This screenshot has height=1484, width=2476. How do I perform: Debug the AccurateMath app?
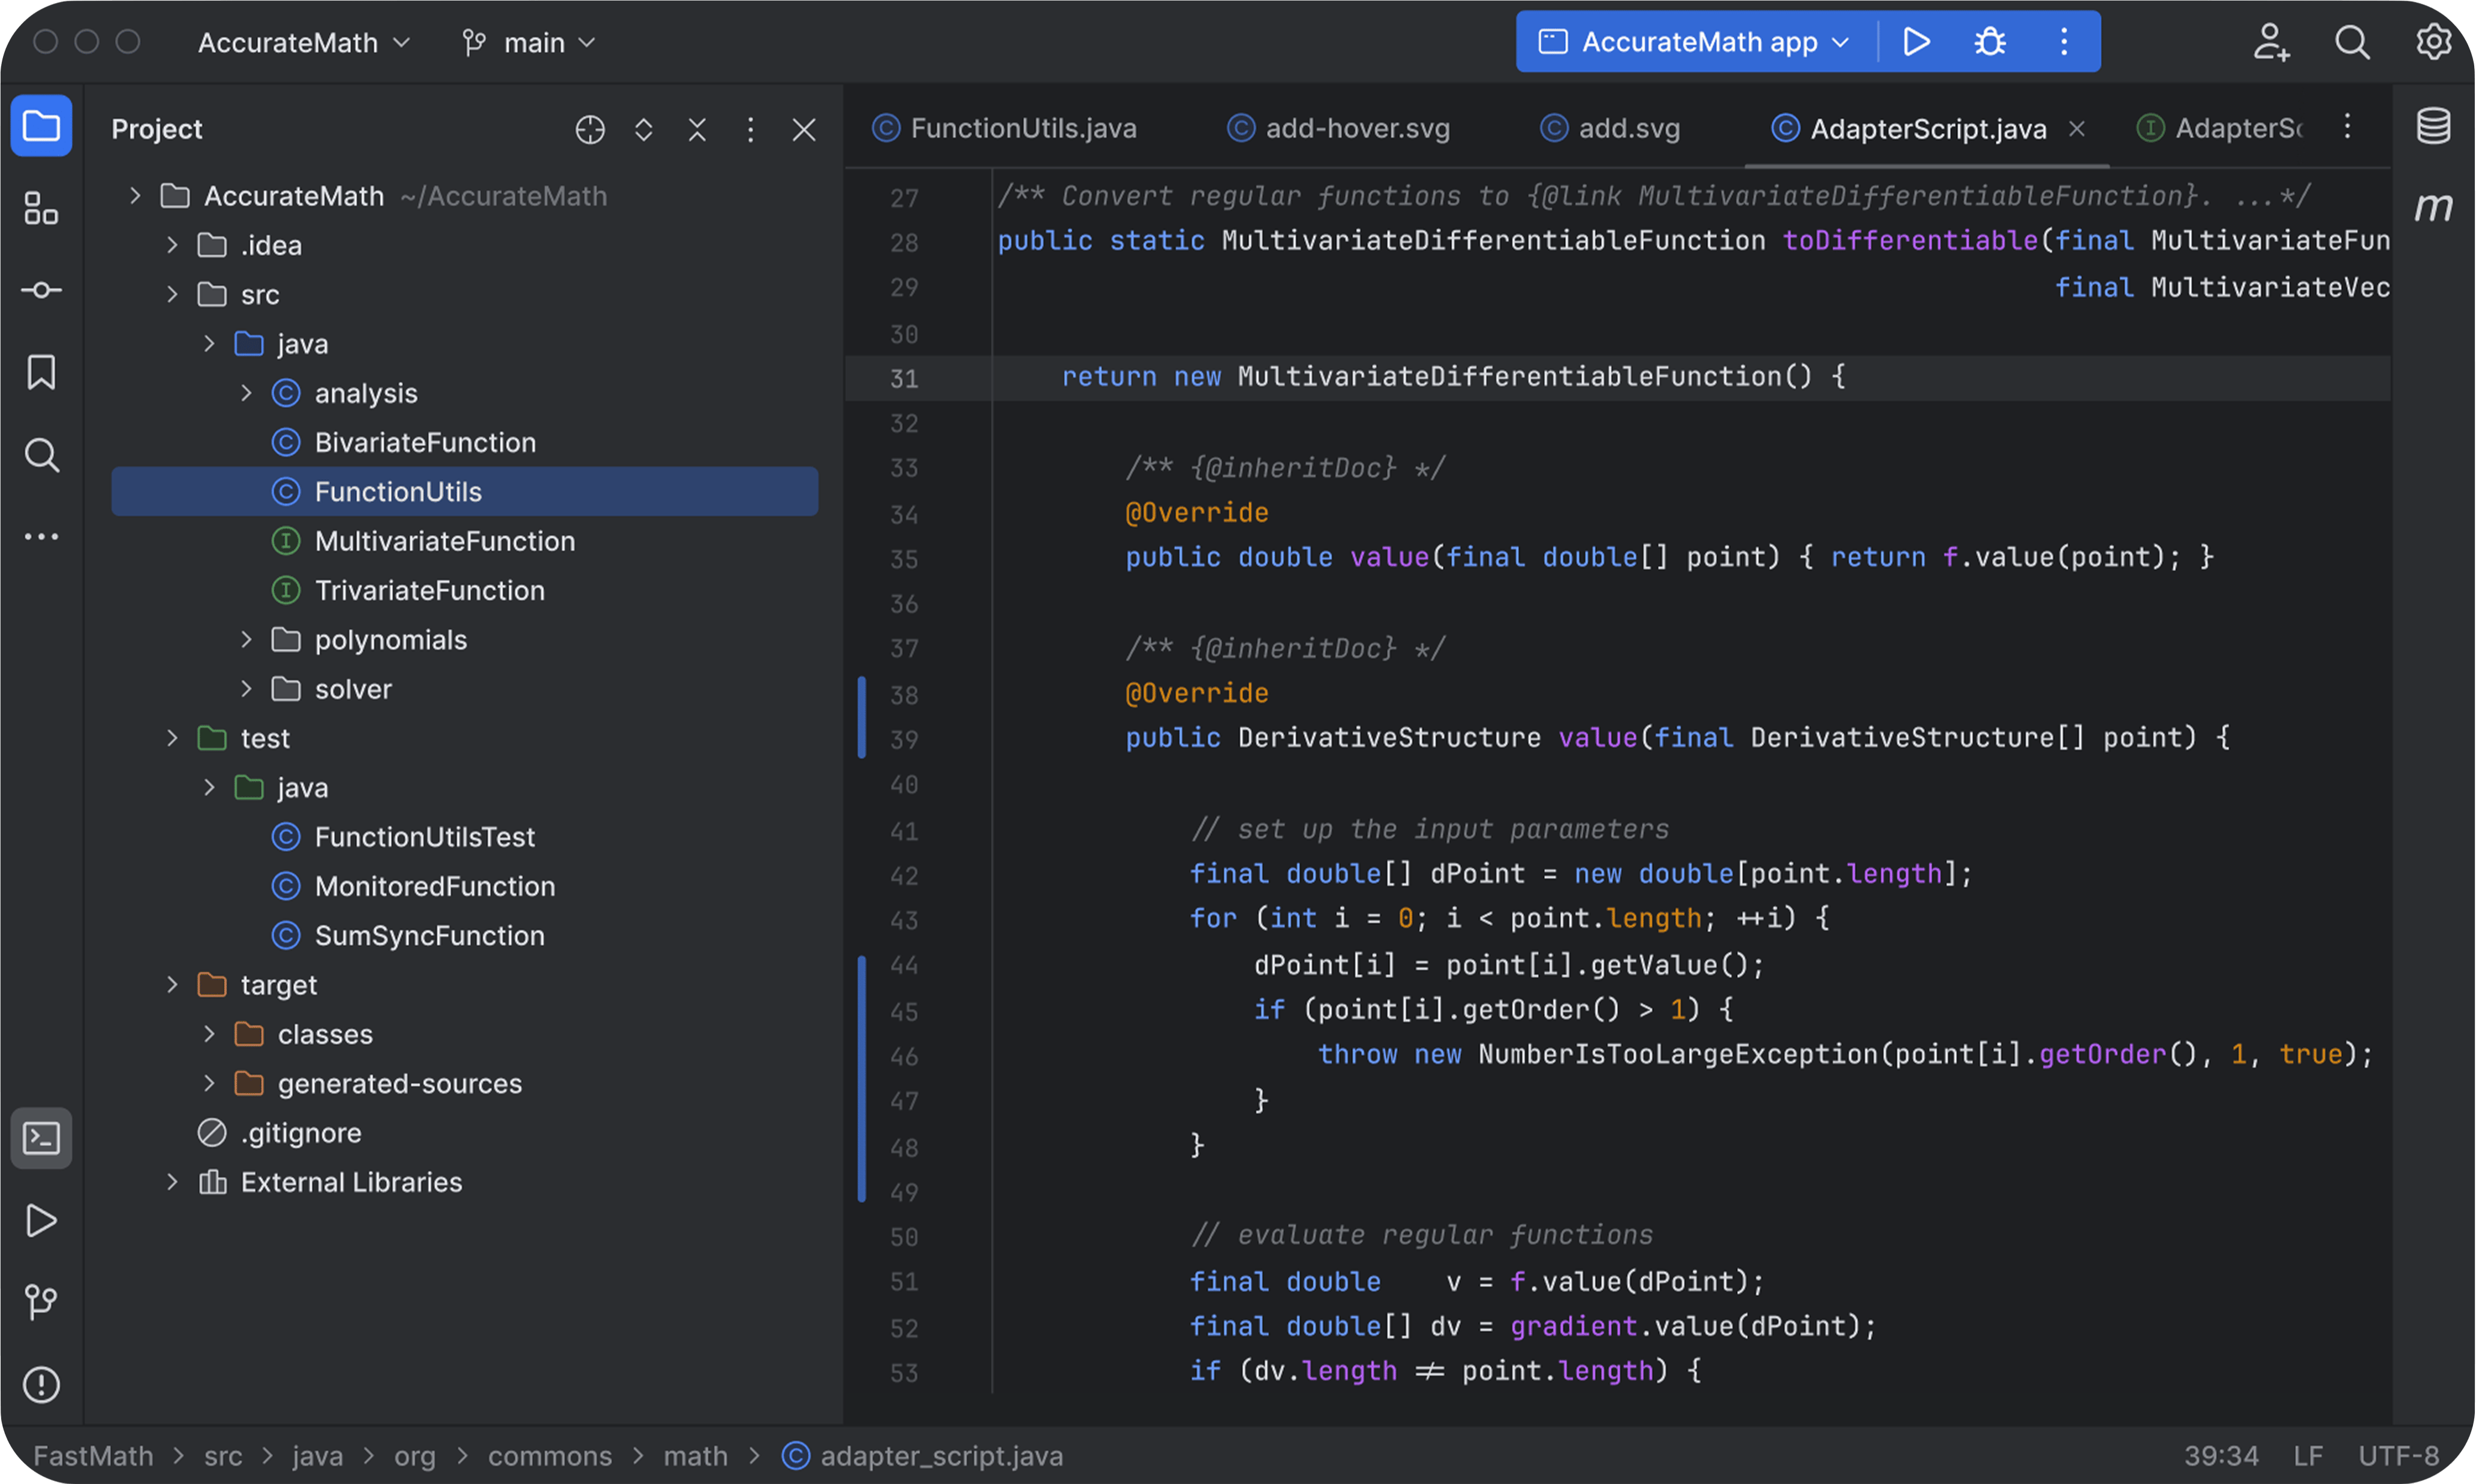1990,42
